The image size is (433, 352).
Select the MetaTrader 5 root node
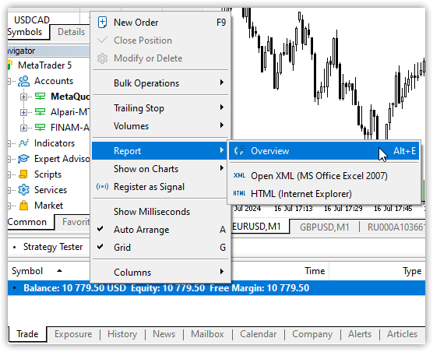pos(44,65)
